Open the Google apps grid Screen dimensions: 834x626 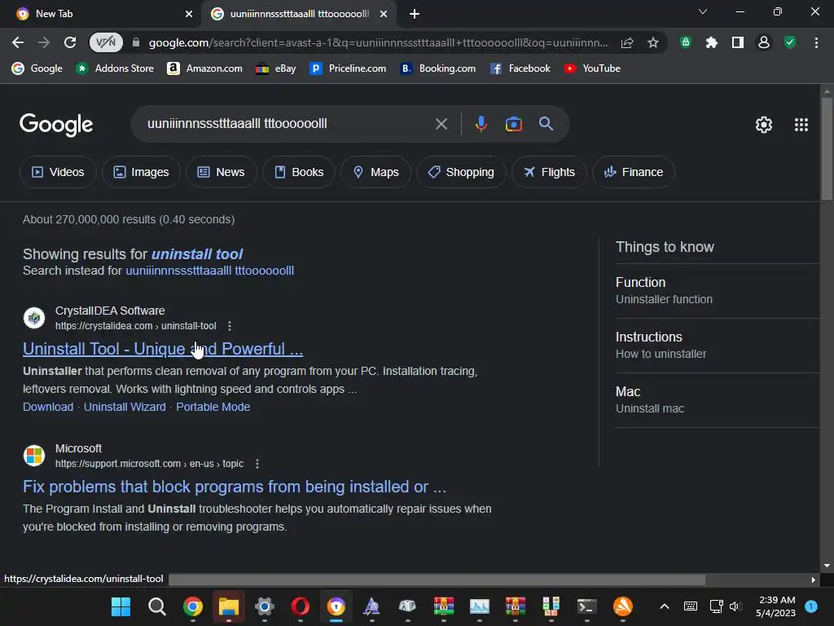[x=801, y=125]
